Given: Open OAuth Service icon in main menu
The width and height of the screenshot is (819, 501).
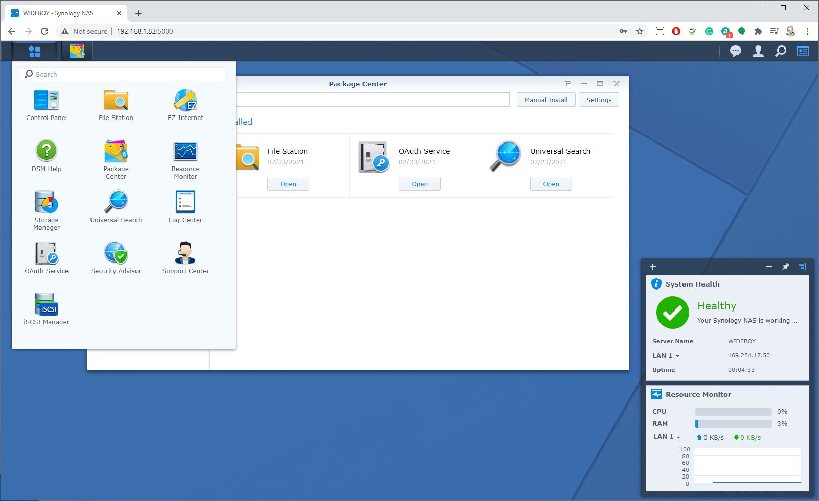Looking at the screenshot, I should [47, 258].
